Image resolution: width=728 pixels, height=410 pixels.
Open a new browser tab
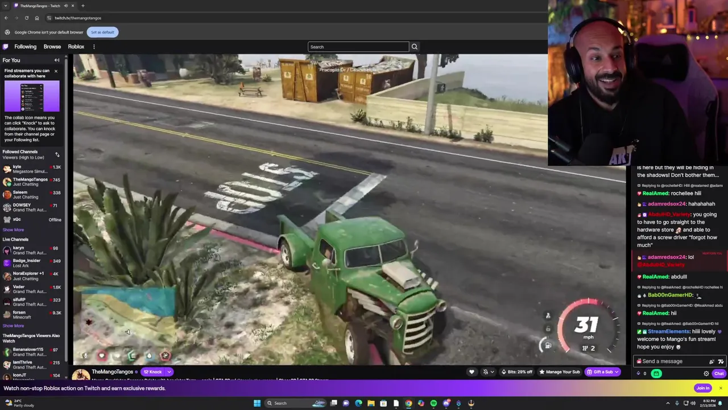coord(82,6)
